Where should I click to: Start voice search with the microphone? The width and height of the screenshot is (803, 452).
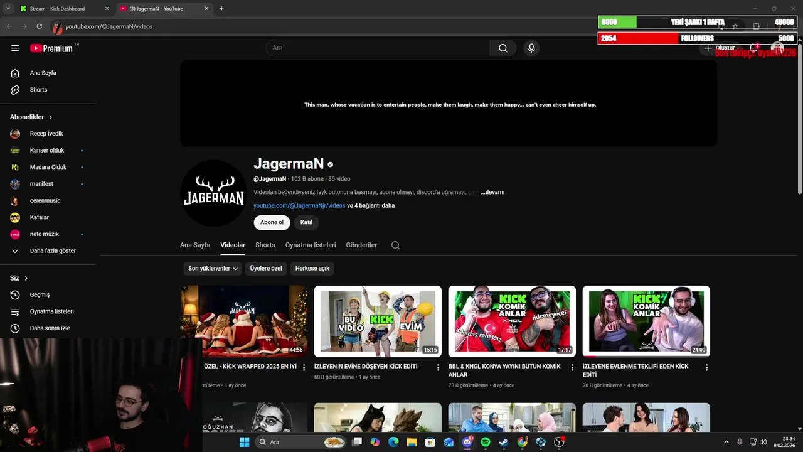531,48
